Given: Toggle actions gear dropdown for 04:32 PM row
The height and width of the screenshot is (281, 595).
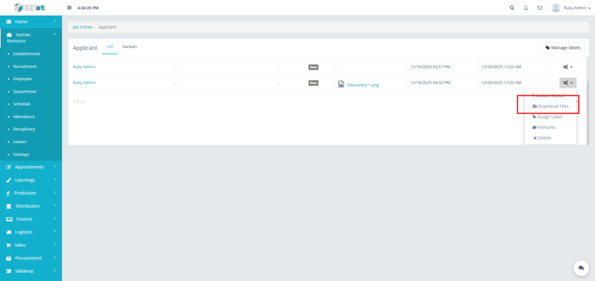Looking at the screenshot, I should click(x=568, y=82).
